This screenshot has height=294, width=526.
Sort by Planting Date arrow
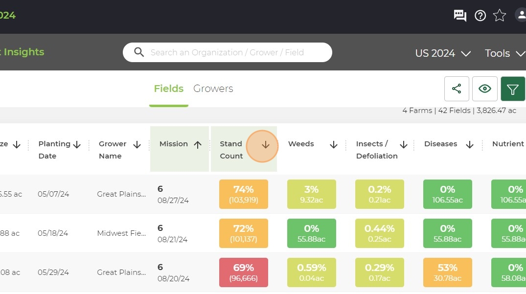point(77,144)
